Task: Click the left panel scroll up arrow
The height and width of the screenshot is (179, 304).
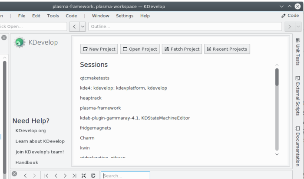Action: point(5,58)
